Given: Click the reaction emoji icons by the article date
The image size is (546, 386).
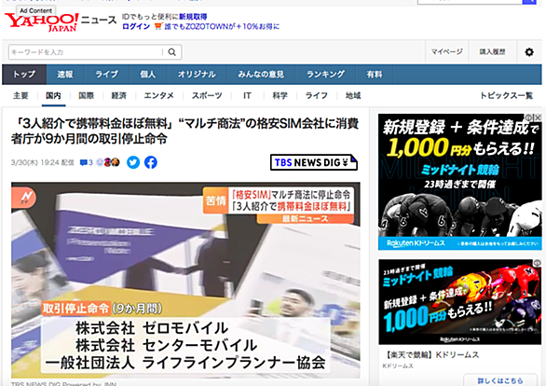Looking at the screenshot, I should click(x=108, y=162).
